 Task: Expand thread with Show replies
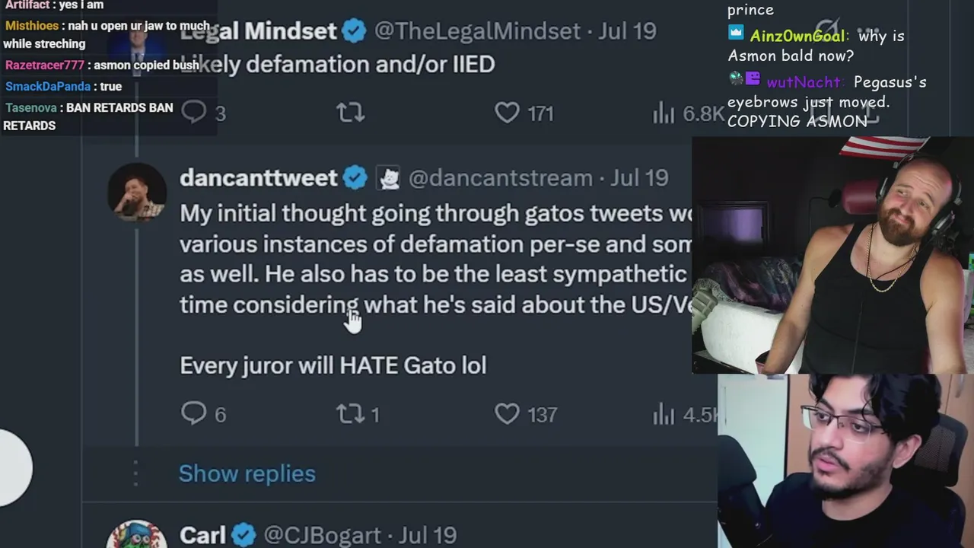(x=247, y=473)
